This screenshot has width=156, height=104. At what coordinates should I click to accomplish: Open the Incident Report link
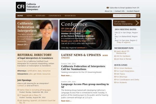133,11
